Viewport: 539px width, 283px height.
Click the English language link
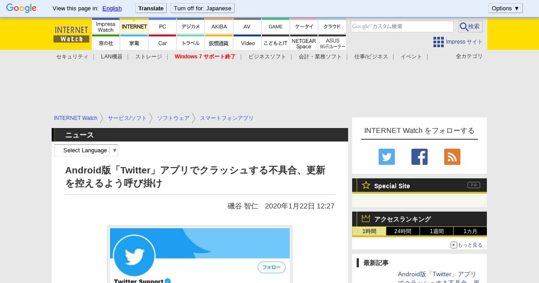tap(112, 8)
